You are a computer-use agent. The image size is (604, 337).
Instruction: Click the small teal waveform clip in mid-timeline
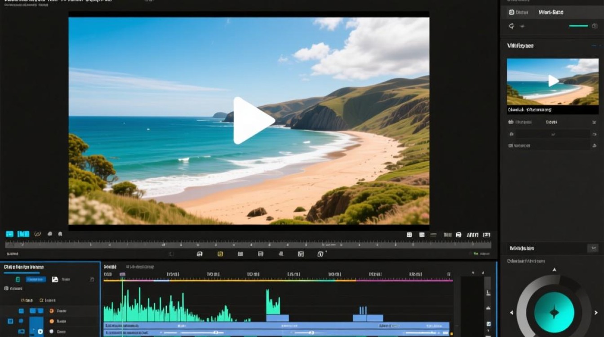[x=273, y=302]
